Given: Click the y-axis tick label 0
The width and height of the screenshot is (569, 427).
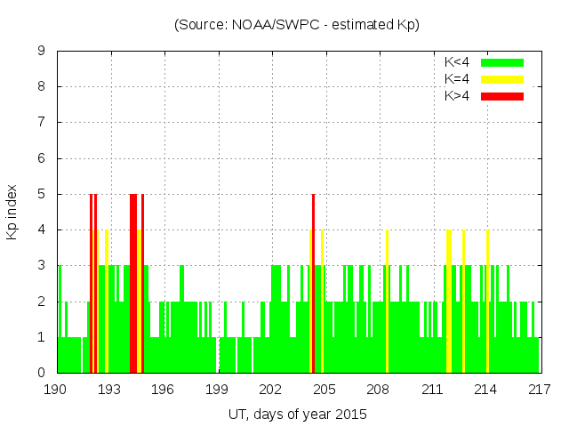Looking at the screenshot, I should [x=42, y=373].
